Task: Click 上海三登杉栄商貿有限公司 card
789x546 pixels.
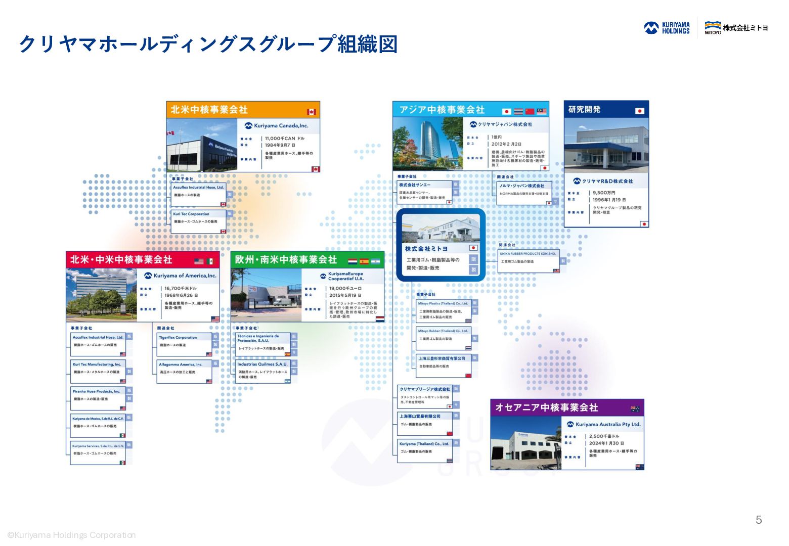Action: point(444,366)
